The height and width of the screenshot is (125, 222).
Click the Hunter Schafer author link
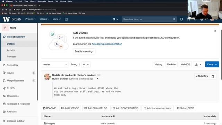[60, 79]
